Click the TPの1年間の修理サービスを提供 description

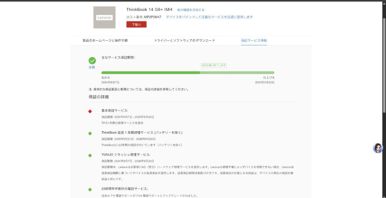122,123
